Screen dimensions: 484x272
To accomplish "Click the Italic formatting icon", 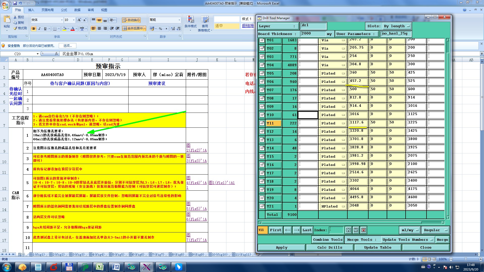I will click(39, 29).
